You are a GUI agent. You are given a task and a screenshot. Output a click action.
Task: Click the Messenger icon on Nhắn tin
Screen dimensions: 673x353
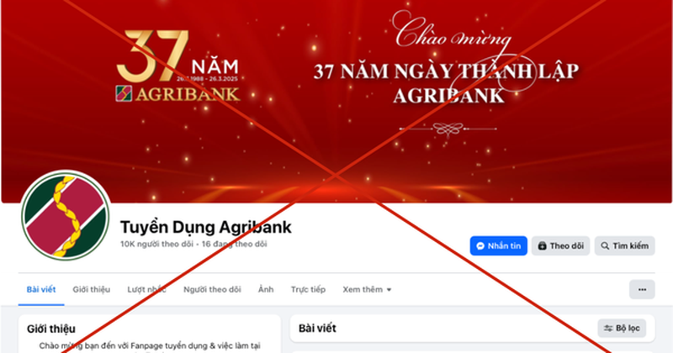[x=480, y=245]
